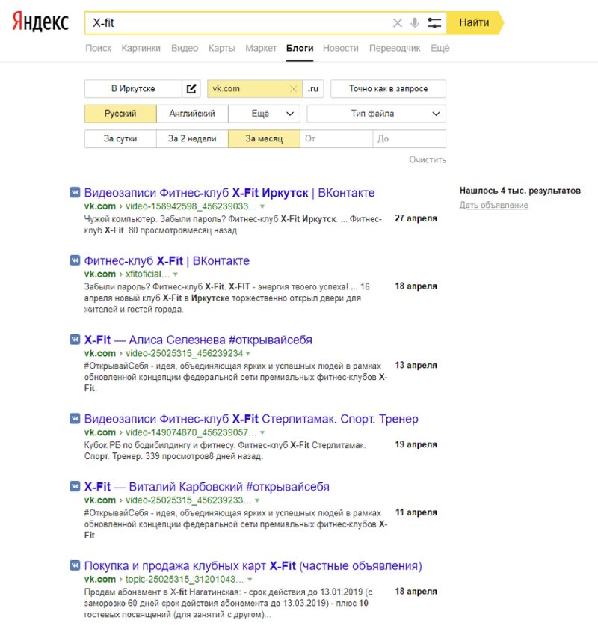This screenshot has height=626, width=598.
Task: Open Покупка и продажа клубных карт result
Action: click(x=253, y=565)
